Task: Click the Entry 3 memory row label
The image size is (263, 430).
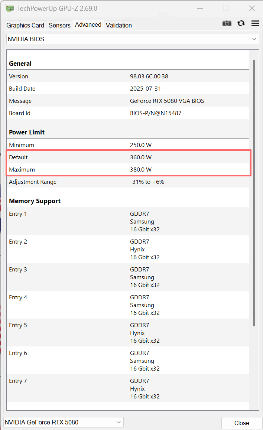Action: [18, 270]
